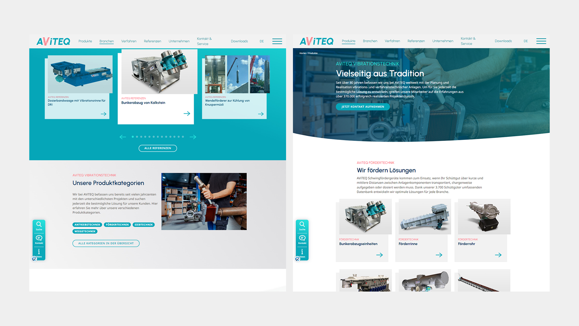The height and width of the screenshot is (326, 579).
Task: Click arrow on Förderrinne product card
Action: click(439, 255)
